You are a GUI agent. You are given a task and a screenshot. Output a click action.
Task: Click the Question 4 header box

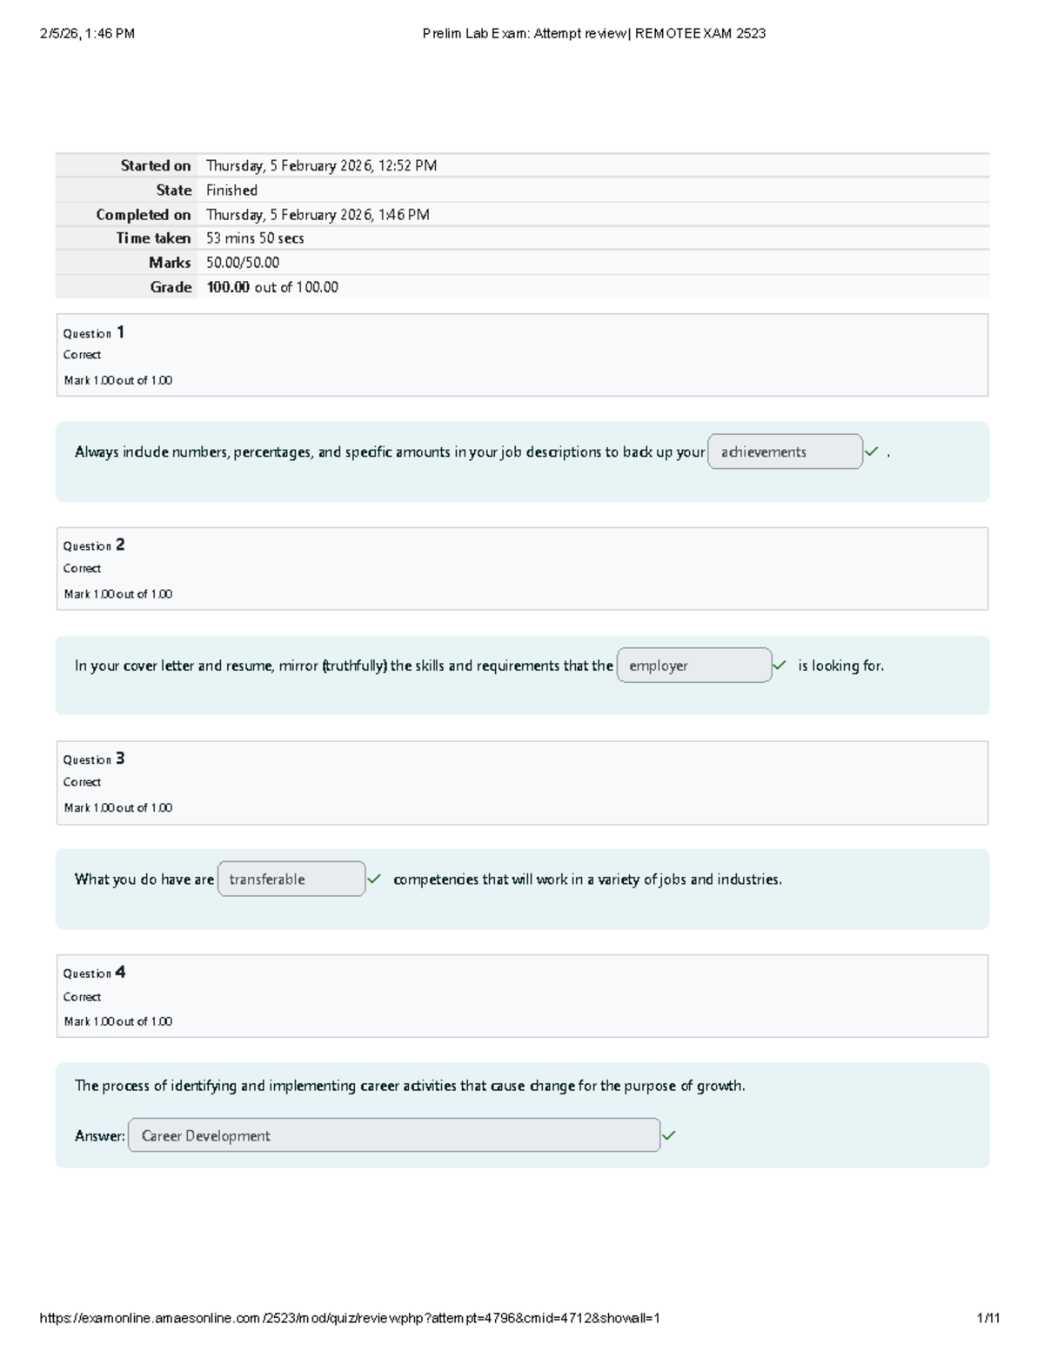point(522,996)
